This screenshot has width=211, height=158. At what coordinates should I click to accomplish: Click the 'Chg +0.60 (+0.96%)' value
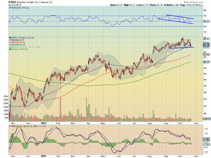pos(190,5)
